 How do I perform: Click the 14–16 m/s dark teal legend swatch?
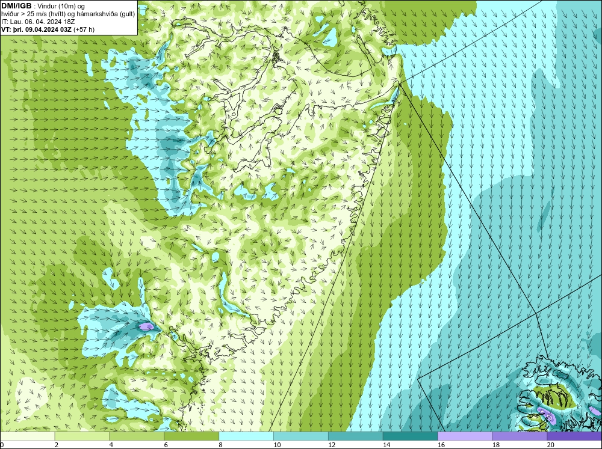[410, 436]
